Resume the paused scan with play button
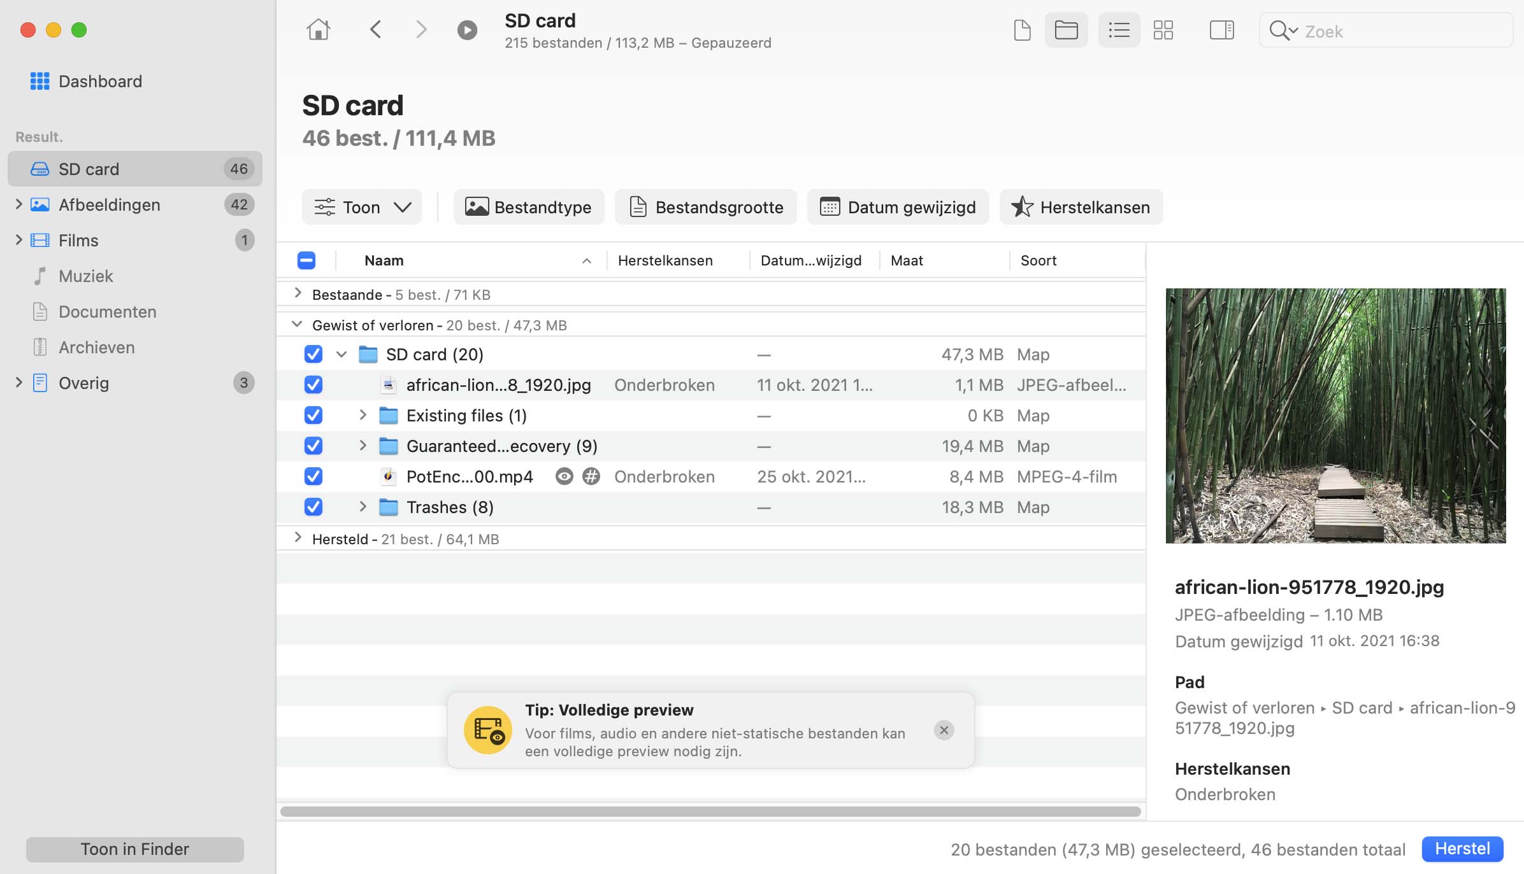The width and height of the screenshot is (1524, 874). [x=467, y=30]
